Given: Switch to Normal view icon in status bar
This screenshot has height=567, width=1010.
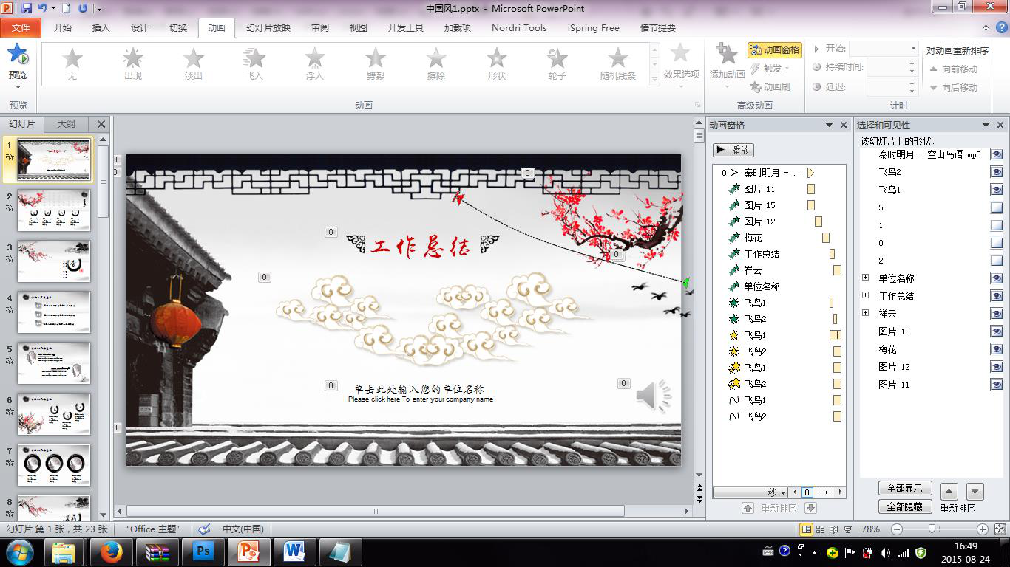Looking at the screenshot, I should [806, 529].
